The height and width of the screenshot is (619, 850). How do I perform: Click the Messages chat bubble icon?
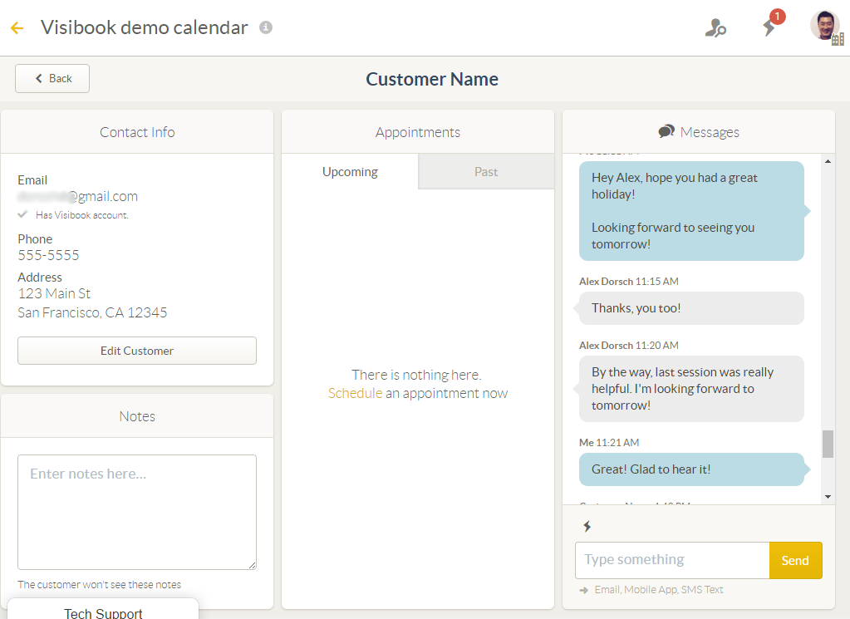tap(666, 132)
